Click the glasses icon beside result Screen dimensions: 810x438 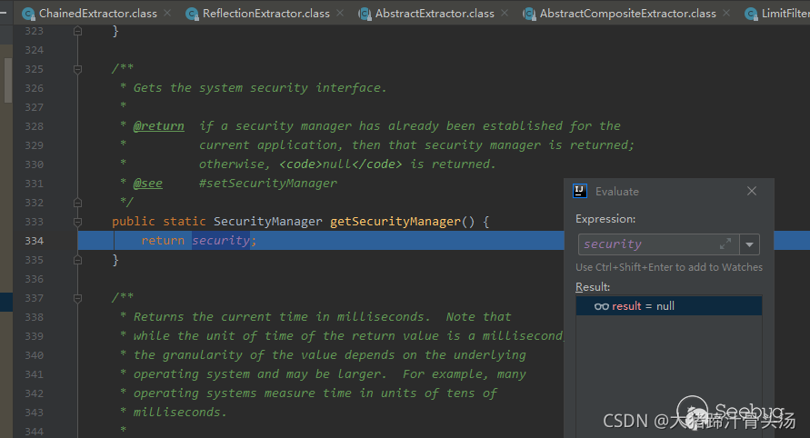click(601, 306)
